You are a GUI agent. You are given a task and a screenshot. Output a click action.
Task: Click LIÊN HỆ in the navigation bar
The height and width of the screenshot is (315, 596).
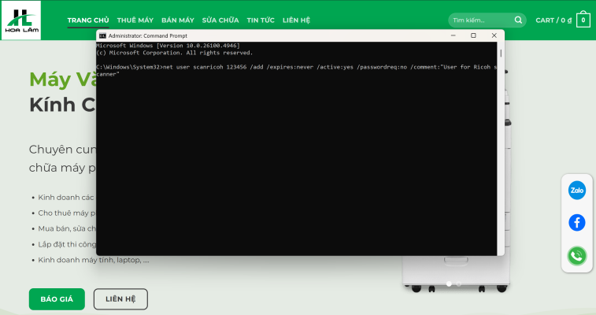[297, 20]
